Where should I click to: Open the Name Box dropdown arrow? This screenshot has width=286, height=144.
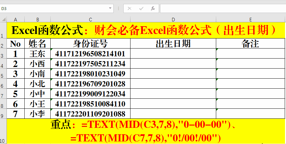pos(110,8)
